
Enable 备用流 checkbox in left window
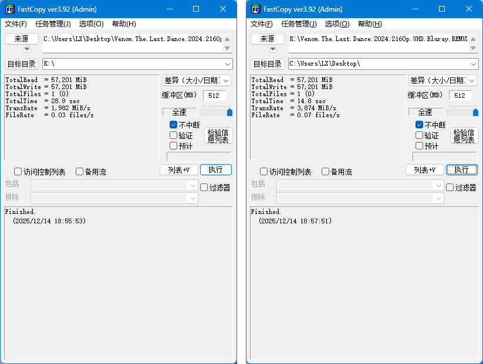point(79,171)
